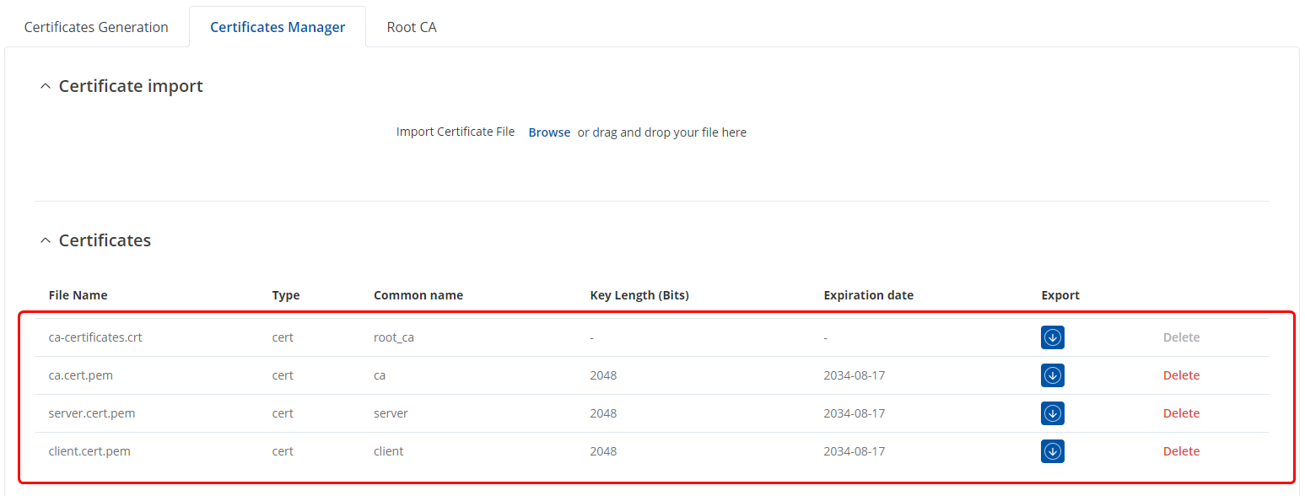Click the drag and drop file area text
This screenshot has height=496, width=1305.
(x=662, y=132)
